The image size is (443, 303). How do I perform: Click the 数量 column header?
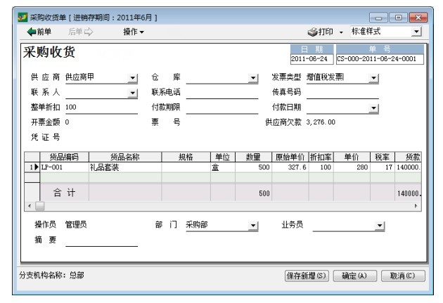(253, 157)
